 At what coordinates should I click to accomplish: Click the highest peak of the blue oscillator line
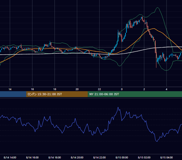click(118, 107)
